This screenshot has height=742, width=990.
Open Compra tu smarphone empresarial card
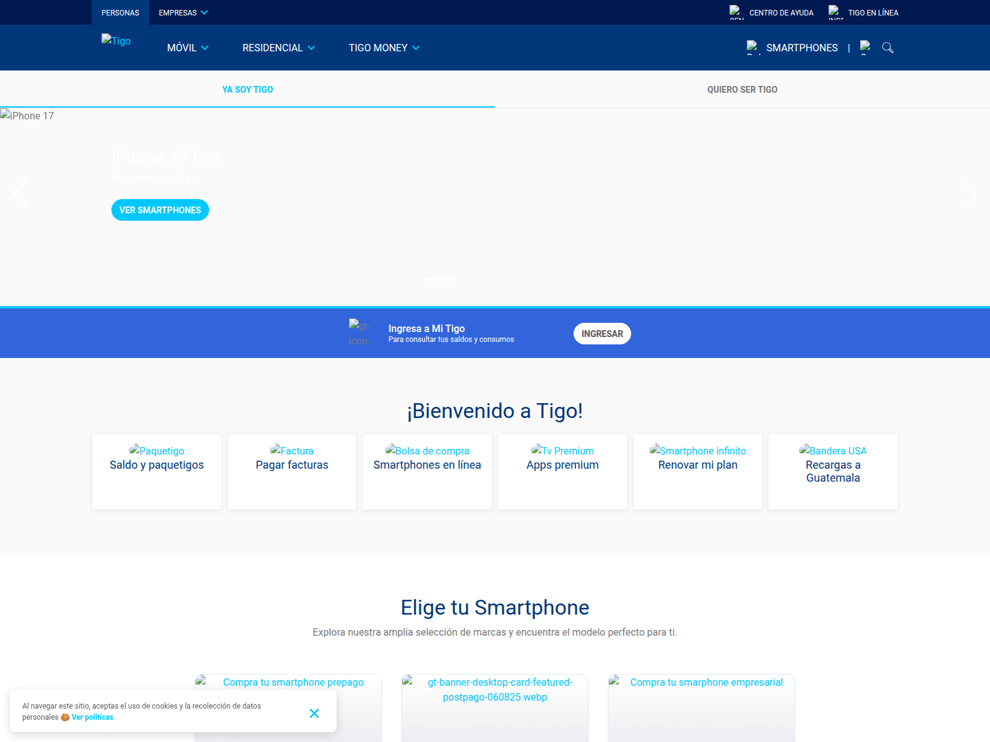(702, 708)
